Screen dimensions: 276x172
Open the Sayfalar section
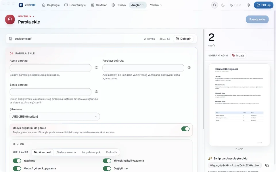99,5
